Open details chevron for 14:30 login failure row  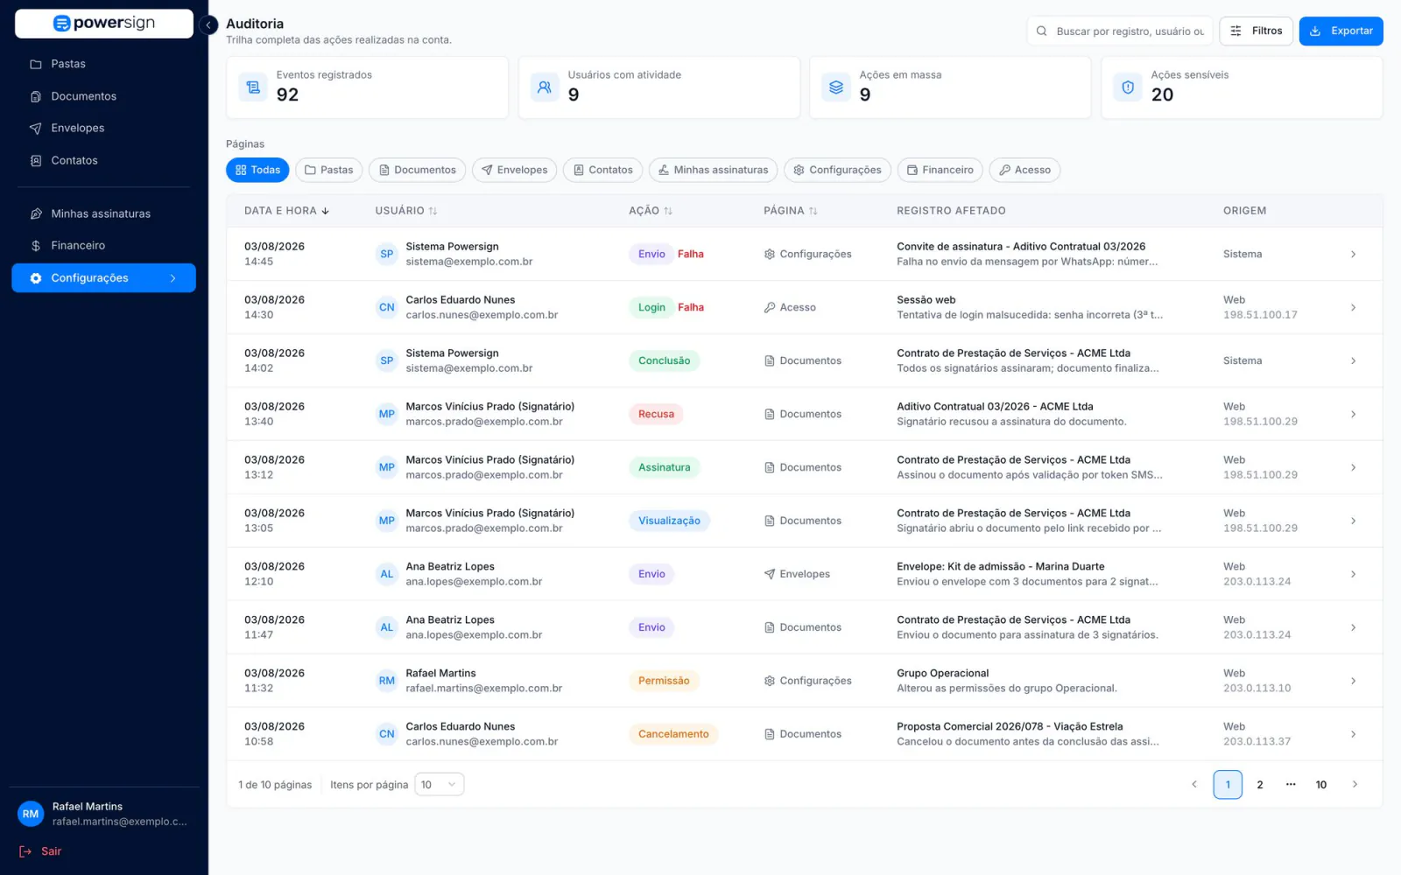pyautogui.click(x=1353, y=307)
